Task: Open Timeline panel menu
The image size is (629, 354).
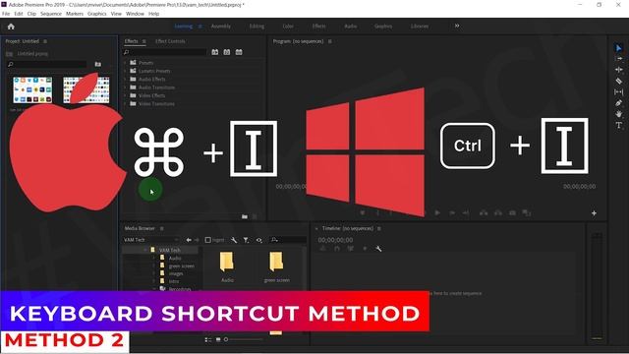Action: 379,228
